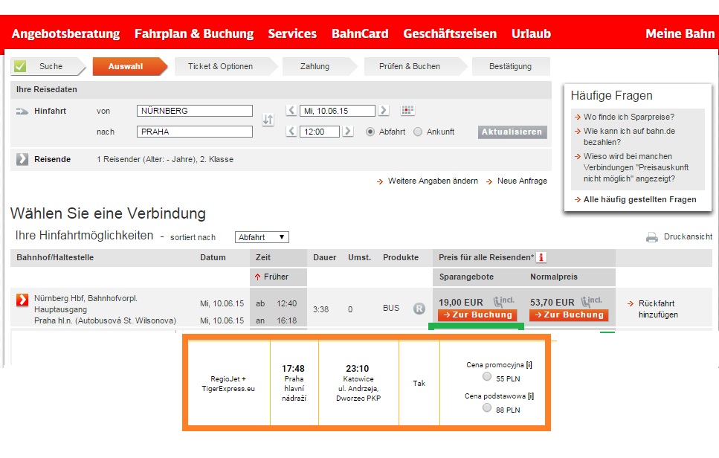Viewport: 719px width, 458px height.
Task: Click the PRAHA destination field
Action: [194, 132]
